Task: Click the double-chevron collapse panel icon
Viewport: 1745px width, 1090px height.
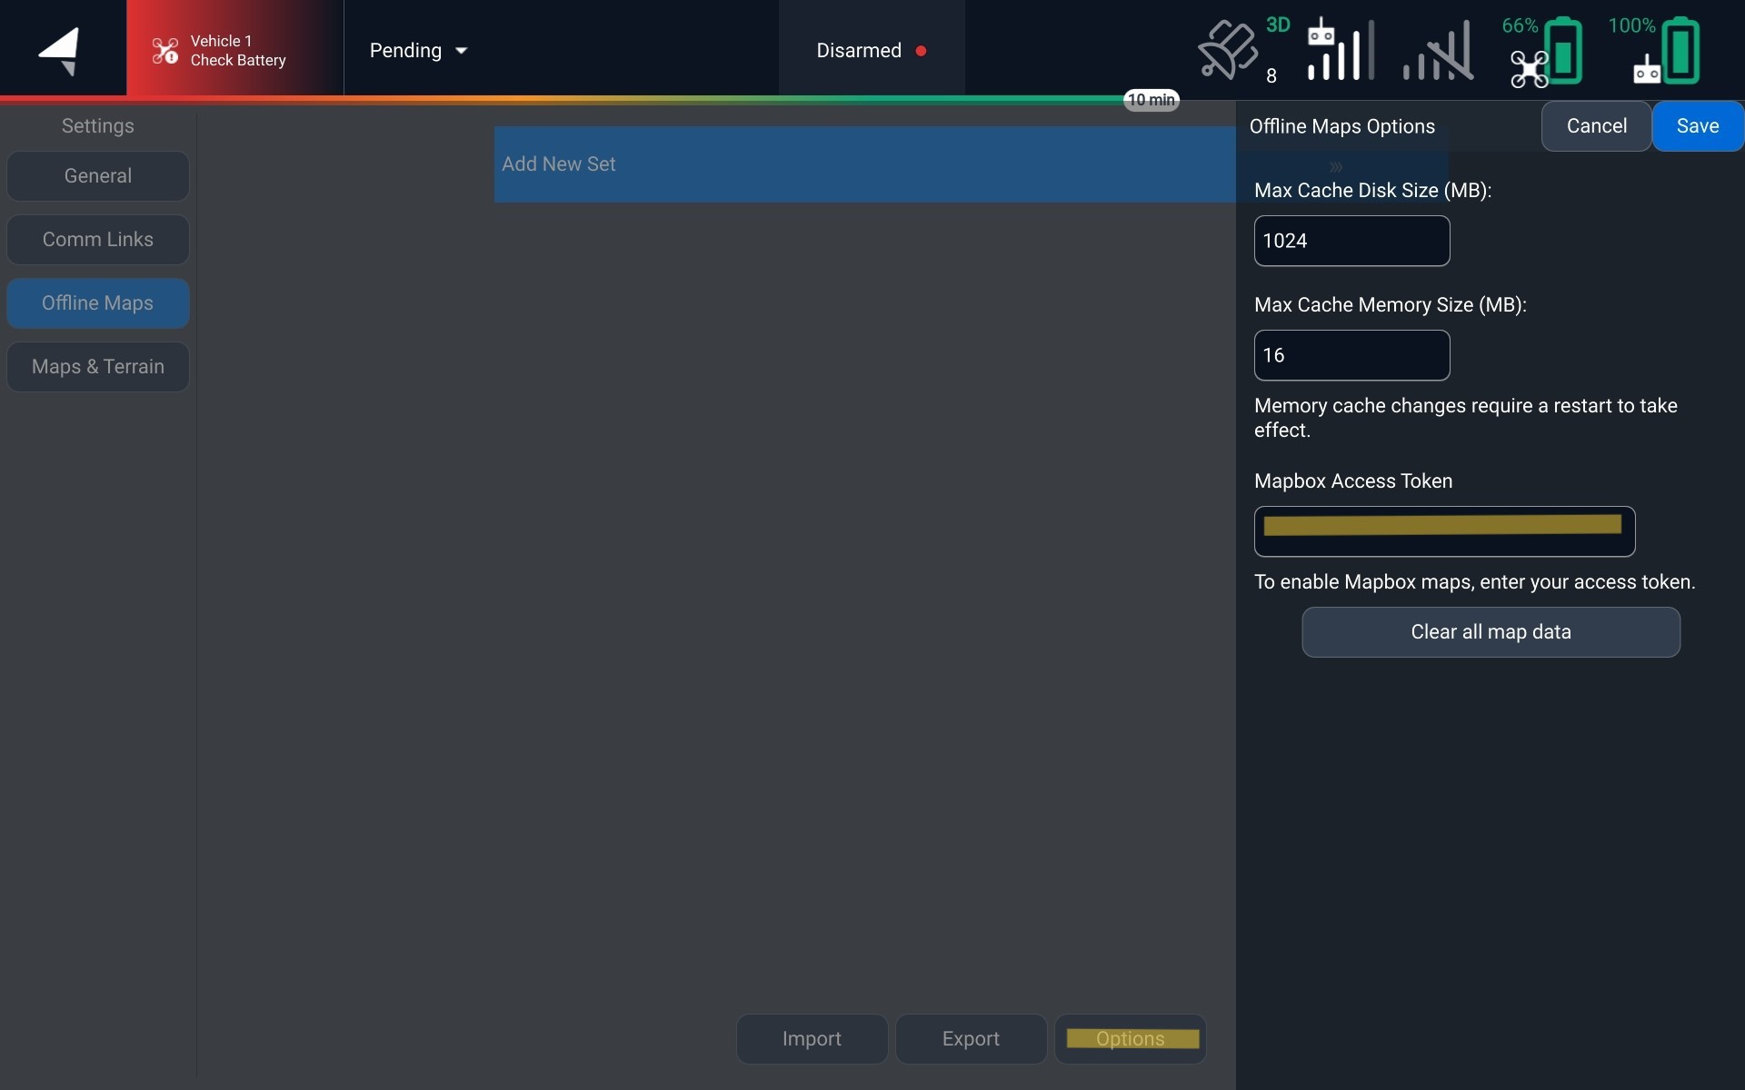Action: (1336, 167)
